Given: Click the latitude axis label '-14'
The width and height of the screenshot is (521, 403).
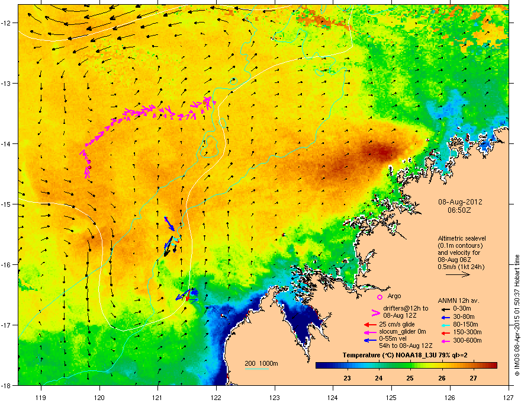Looking at the screenshot, I should click(7, 143).
